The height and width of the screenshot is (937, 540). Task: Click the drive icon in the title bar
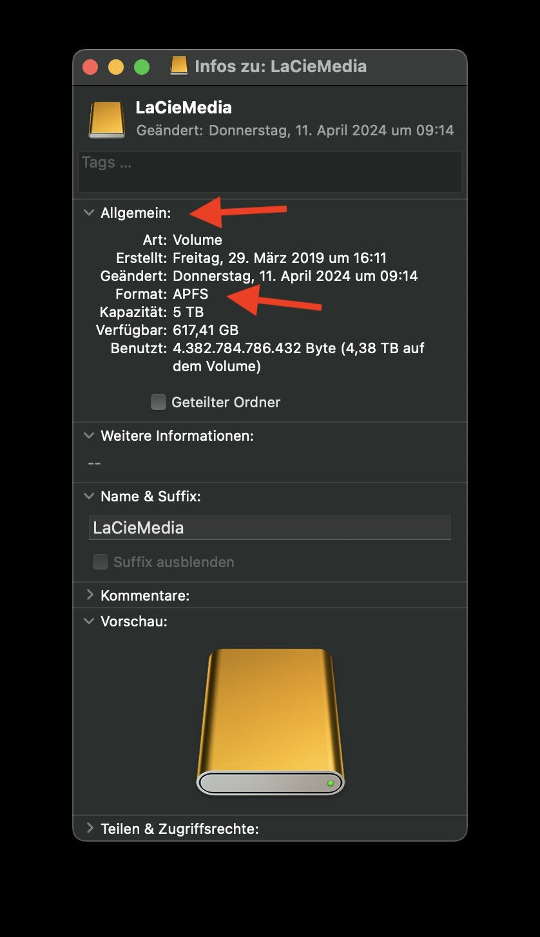coord(179,66)
